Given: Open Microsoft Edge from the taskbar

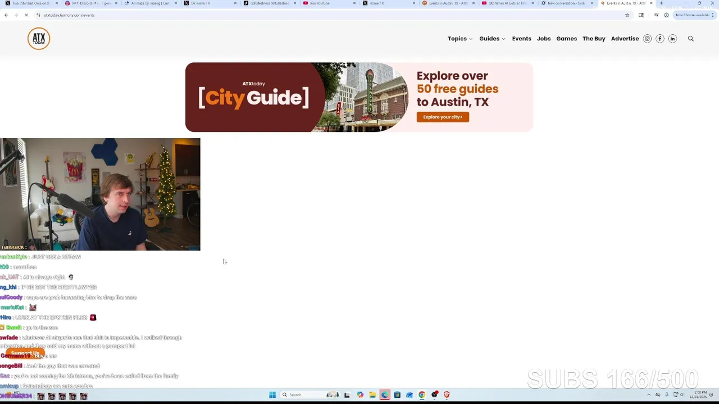Looking at the screenshot, I should tap(385, 395).
